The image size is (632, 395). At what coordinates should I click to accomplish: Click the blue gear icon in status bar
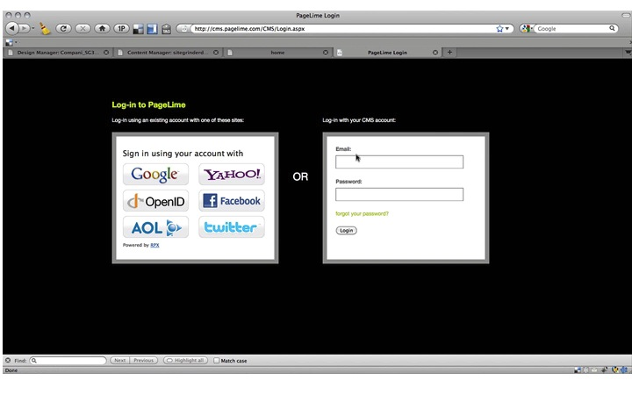625,370
